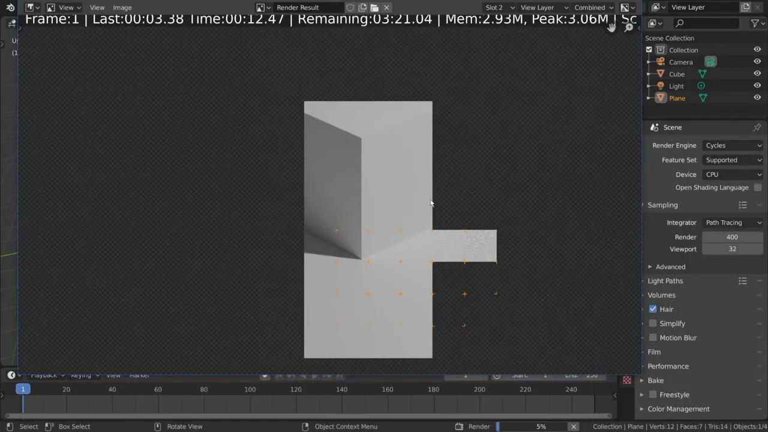This screenshot has height=432, width=768.
Task: Change the Device dropdown from CPU
Action: tap(733, 174)
